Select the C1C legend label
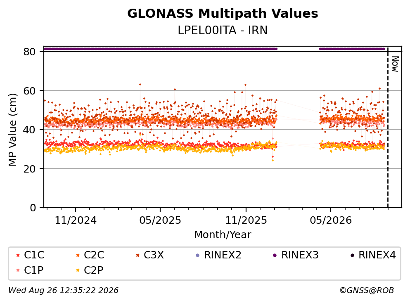410x303 pixels. point(34,255)
